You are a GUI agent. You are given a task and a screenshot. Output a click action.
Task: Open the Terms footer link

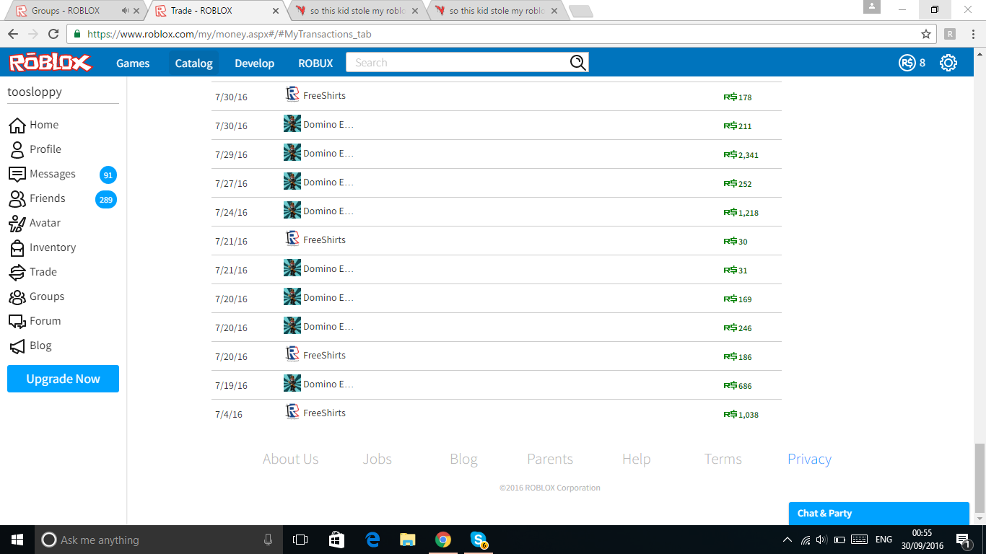point(723,459)
